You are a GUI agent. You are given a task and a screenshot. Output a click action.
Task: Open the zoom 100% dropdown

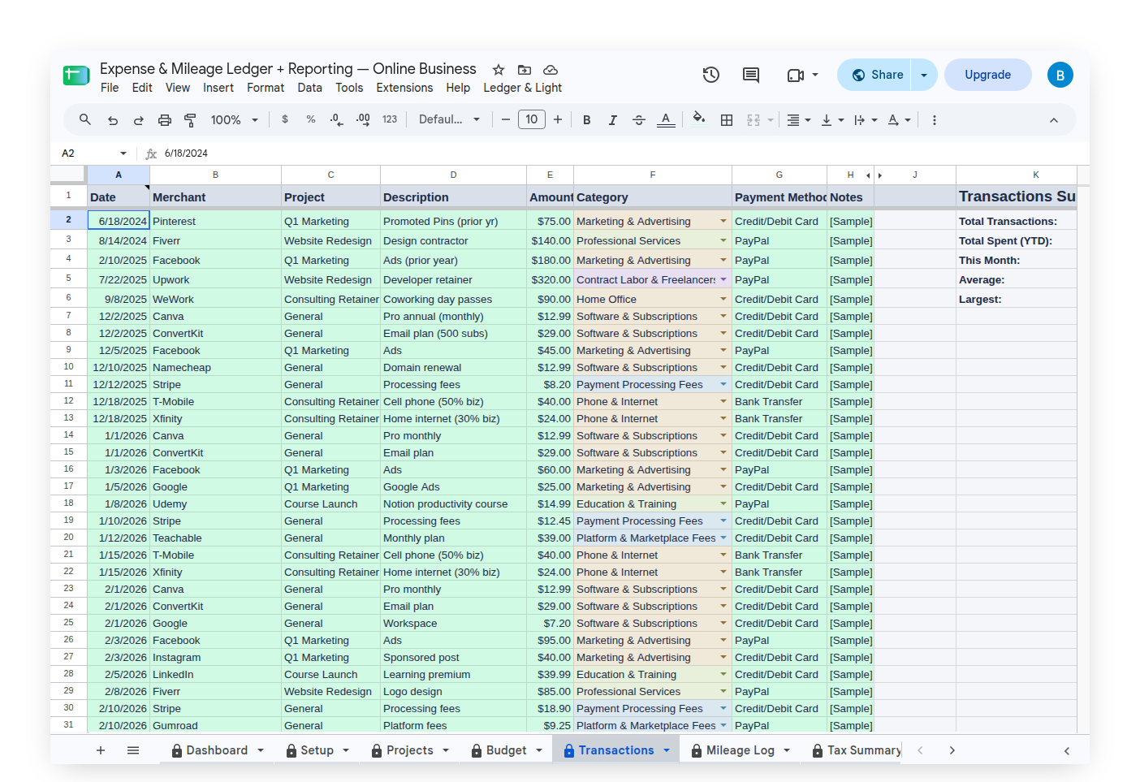click(x=234, y=120)
